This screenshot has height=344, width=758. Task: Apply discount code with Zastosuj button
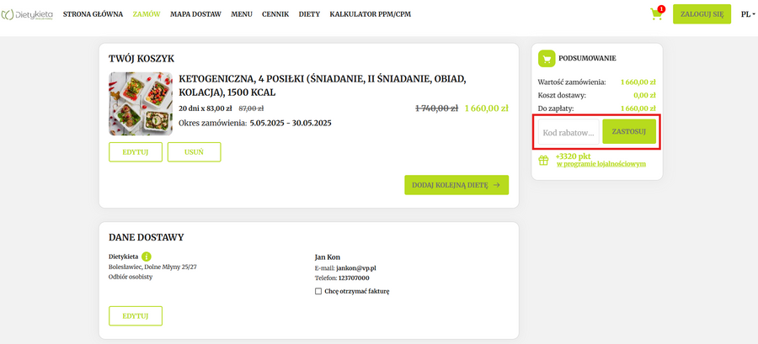pos(629,132)
